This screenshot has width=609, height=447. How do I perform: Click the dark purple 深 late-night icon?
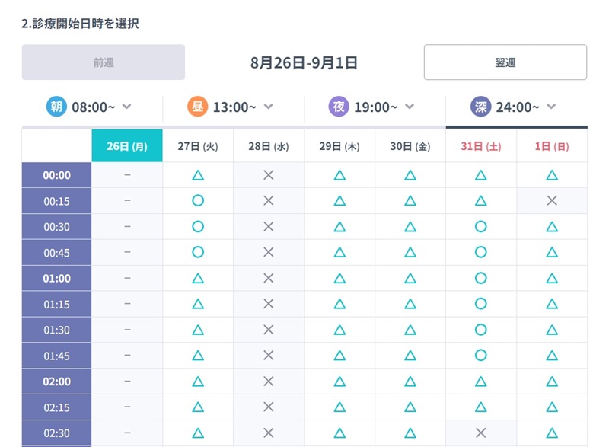pyautogui.click(x=481, y=107)
